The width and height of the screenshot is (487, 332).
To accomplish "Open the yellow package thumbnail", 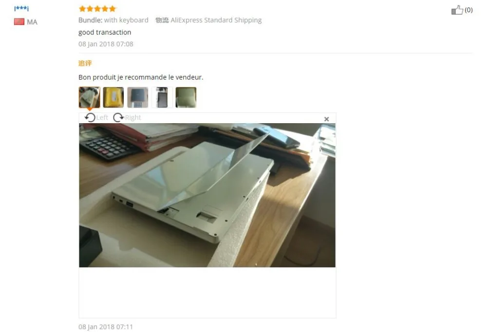I will pos(113,97).
